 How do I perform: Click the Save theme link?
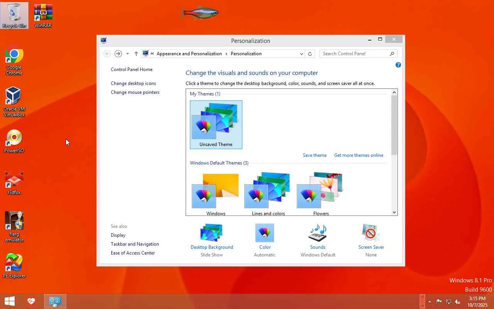tap(315, 155)
